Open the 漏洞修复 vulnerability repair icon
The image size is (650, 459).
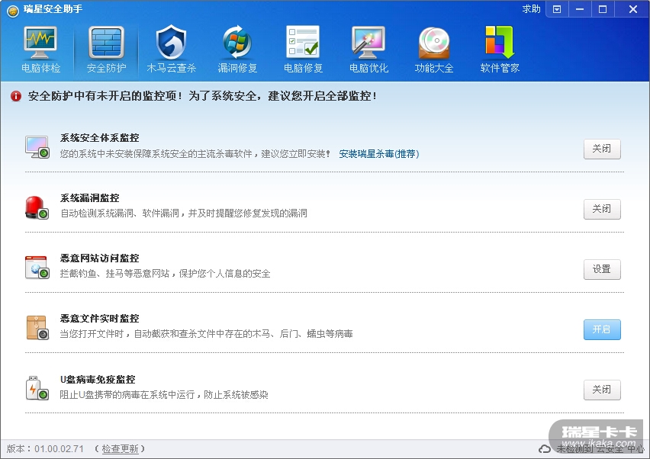tap(237, 42)
